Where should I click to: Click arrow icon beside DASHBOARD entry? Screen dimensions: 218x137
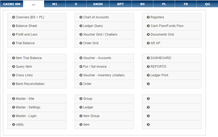148,58
